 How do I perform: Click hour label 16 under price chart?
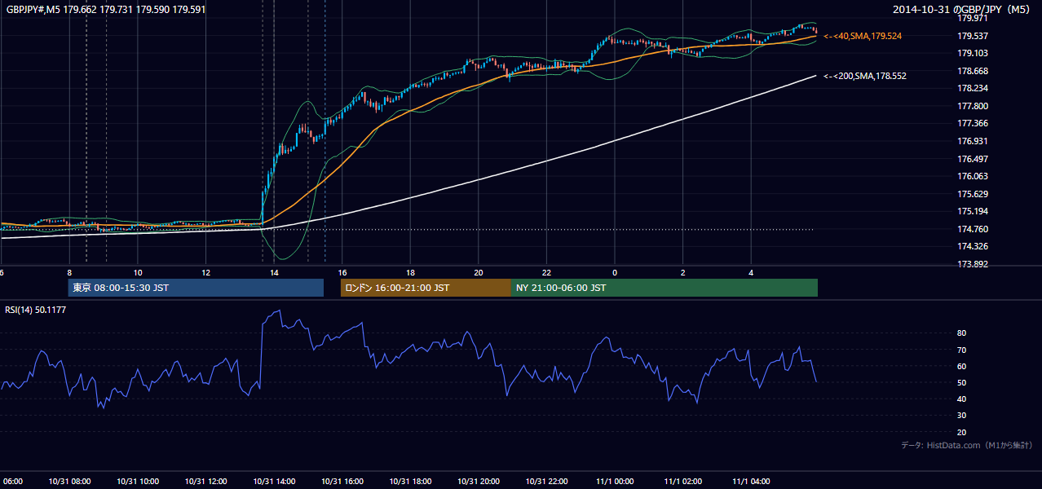[342, 272]
